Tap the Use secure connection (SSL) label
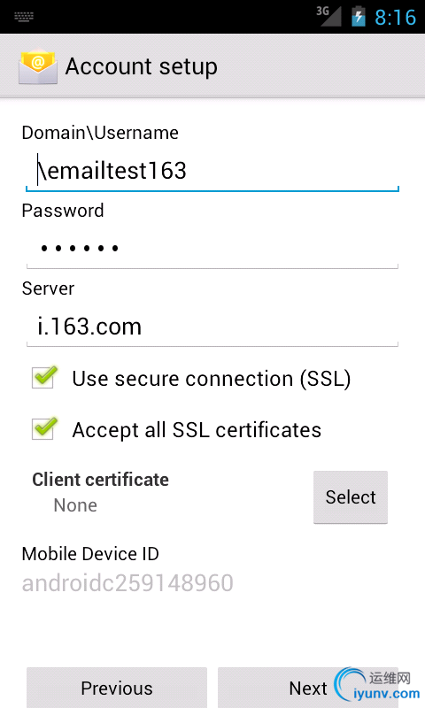This screenshot has width=425, height=708. [x=212, y=379]
